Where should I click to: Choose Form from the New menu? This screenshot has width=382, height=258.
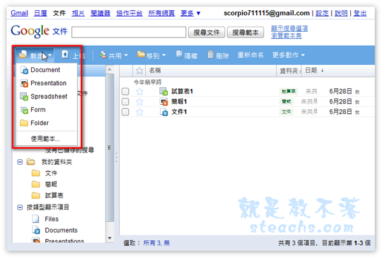click(38, 110)
